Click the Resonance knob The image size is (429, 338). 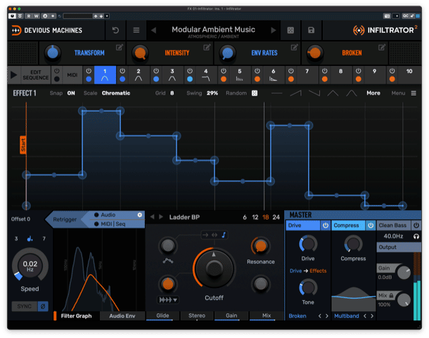tap(260, 246)
